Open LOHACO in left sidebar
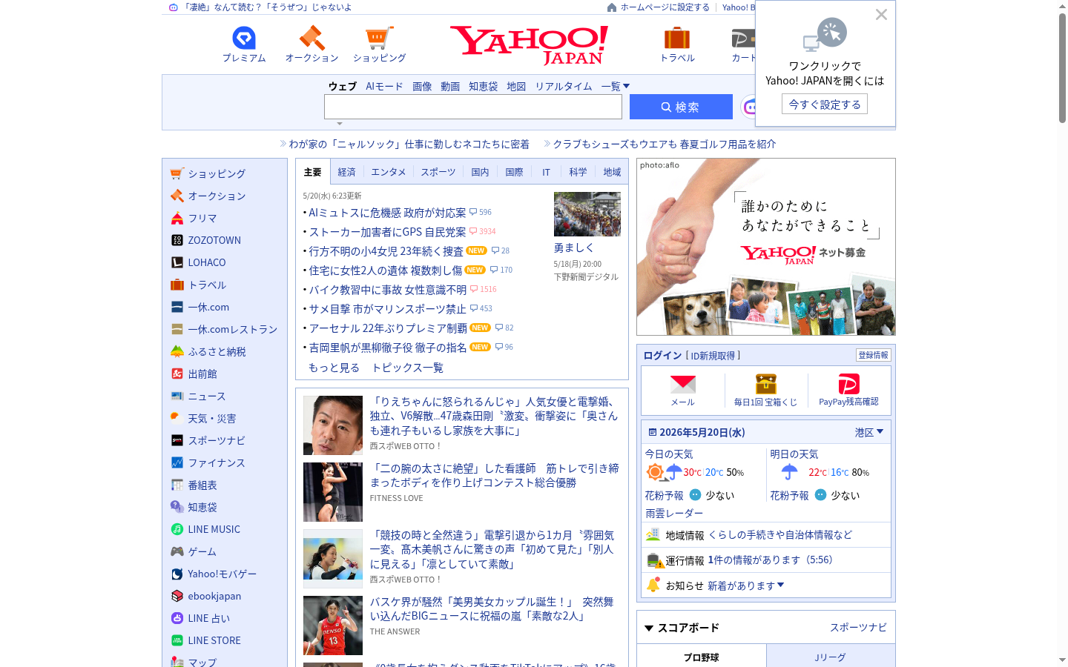 (207, 262)
